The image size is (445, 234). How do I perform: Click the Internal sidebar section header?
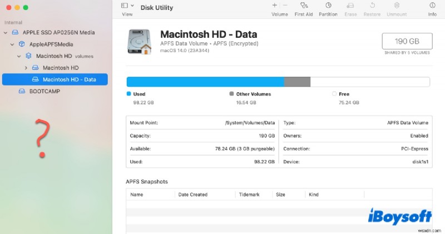click(x=13, y=22)
